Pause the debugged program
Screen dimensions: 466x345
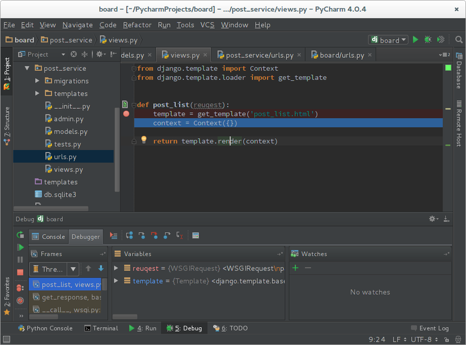click(20, 260)
